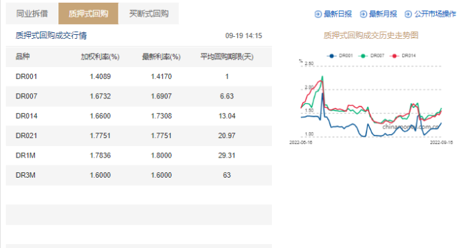Image resolution: width=469 pixels, height=248 pixels.
Task: Select the DR007 table row
Action: 139,97
